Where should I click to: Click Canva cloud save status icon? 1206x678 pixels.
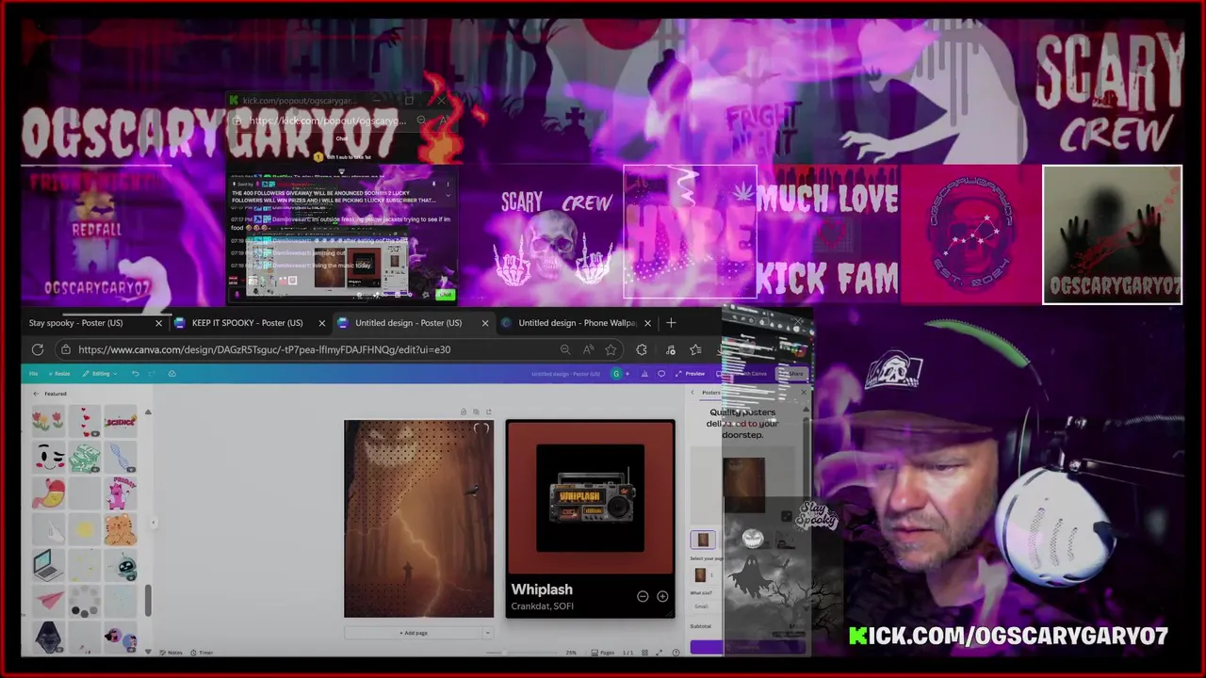coord(171,374)
